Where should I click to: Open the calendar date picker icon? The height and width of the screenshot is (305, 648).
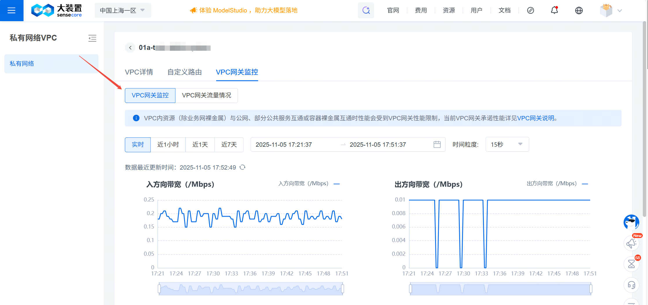437,144
